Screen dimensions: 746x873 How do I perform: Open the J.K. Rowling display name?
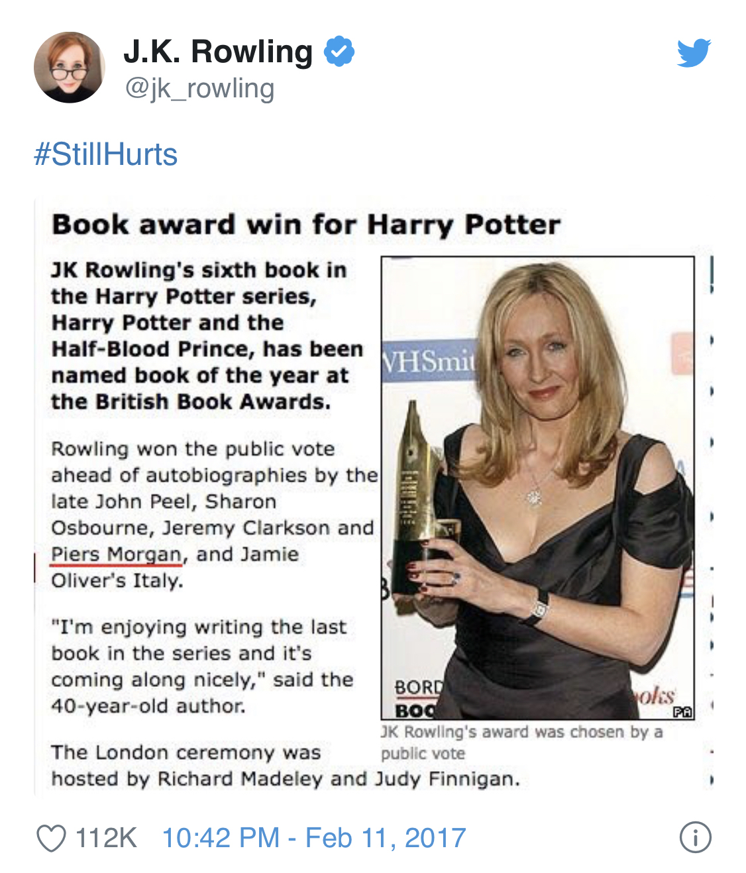coord(218,52)
